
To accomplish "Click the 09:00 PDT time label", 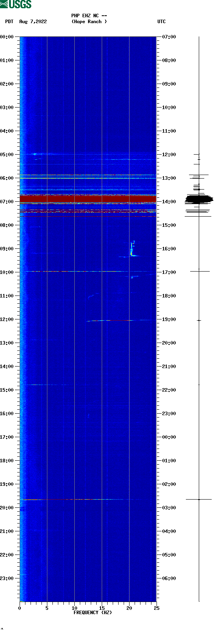I will pyautogui.click(x=7, y=249).
